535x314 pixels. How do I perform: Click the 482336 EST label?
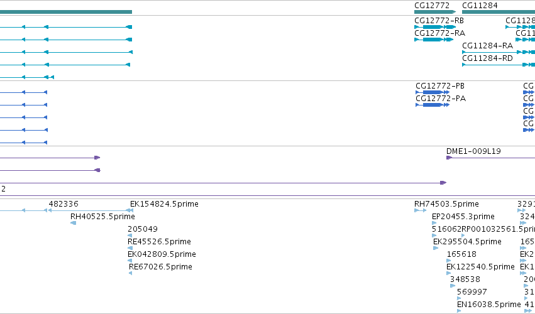(63, 204)
